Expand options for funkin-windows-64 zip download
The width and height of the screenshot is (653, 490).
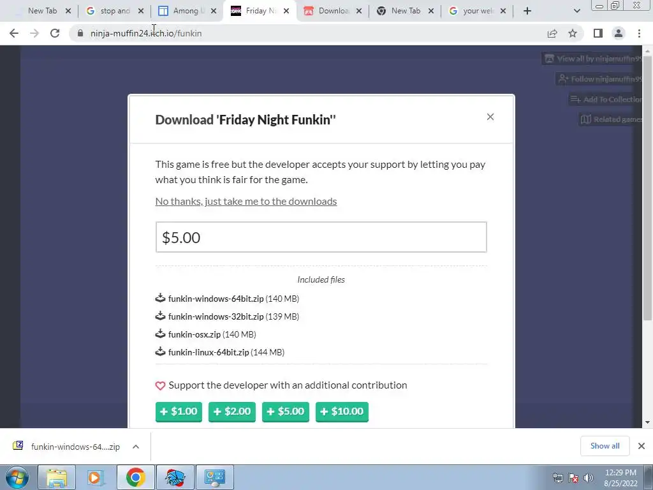pyautogui.click(x=136, y=447)
